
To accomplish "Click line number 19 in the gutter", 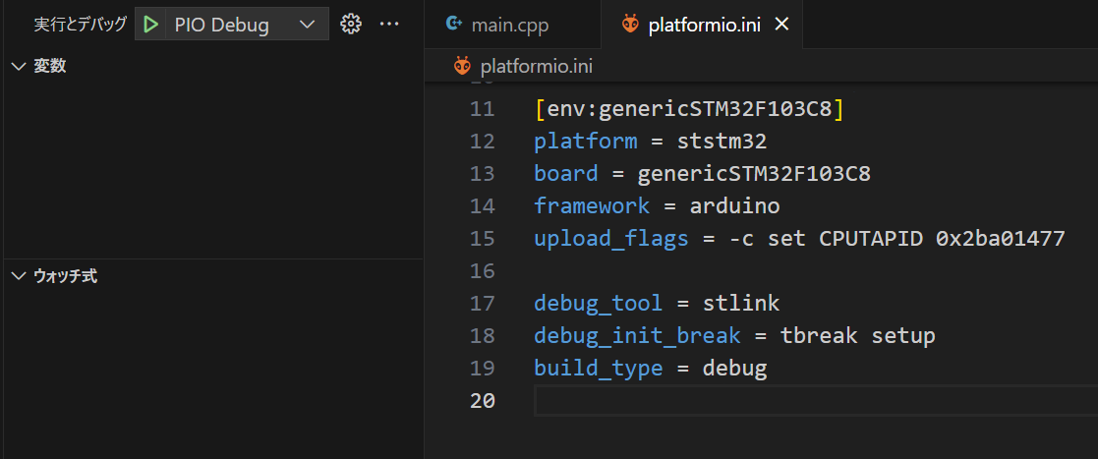I will pyautogui.click(x=483, y=368).
